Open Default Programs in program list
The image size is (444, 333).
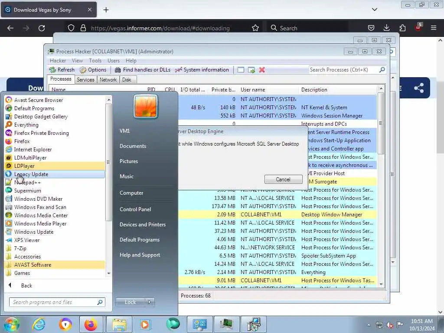[x=55, y=108]
